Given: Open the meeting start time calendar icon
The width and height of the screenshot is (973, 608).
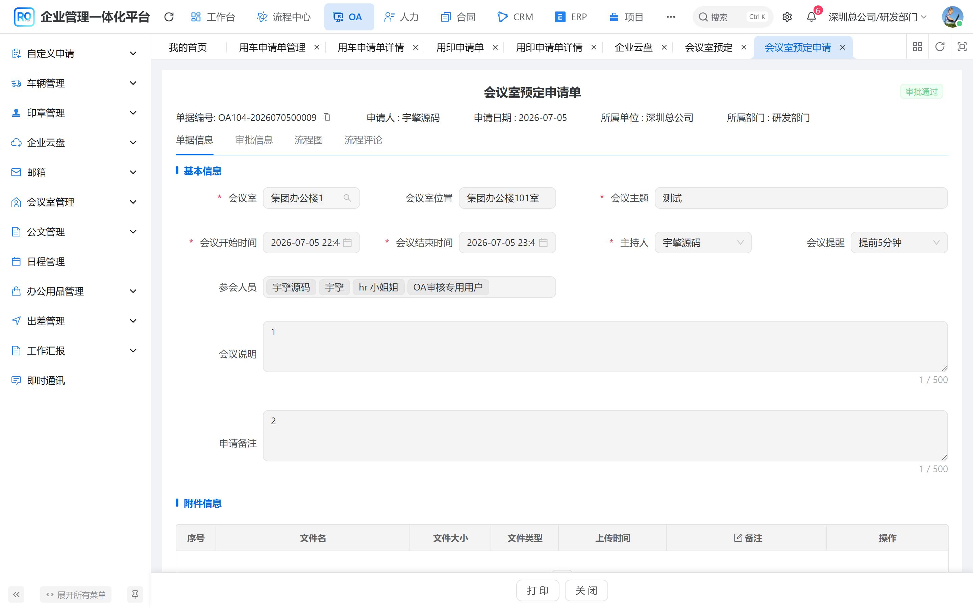Looking at the screenshot, I should [347, 243].
